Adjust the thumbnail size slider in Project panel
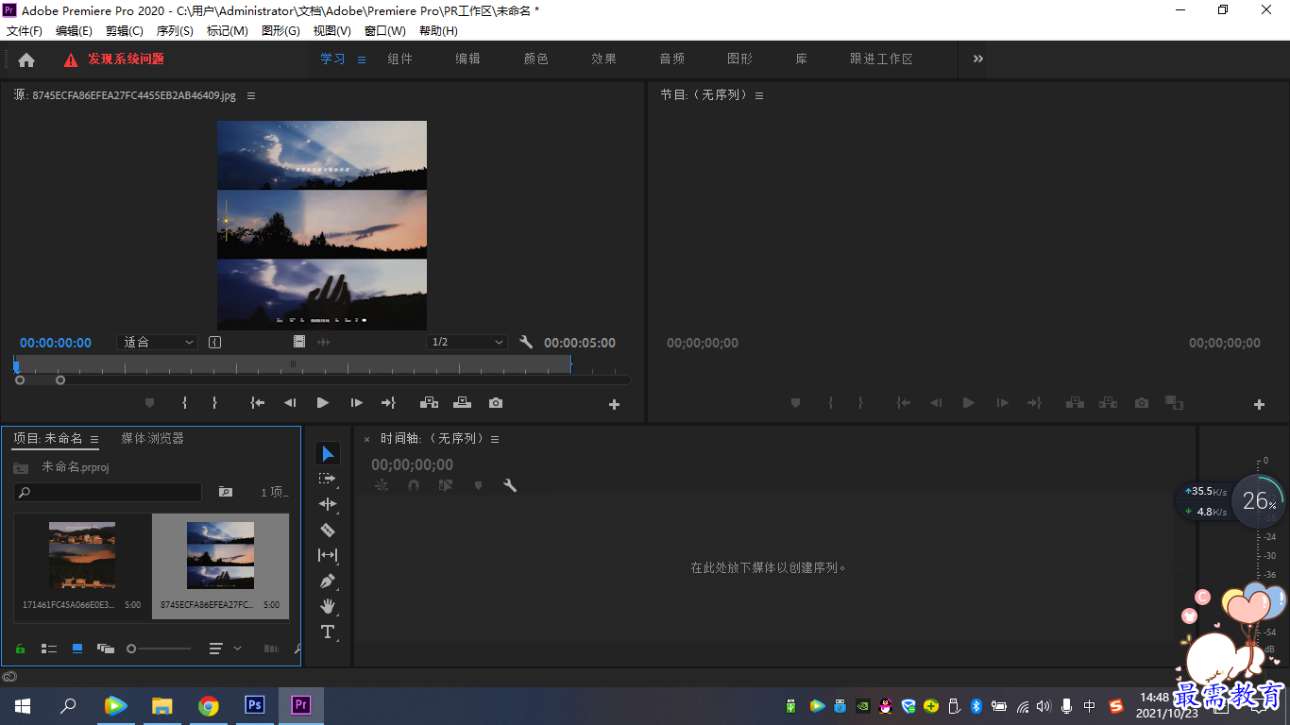 (x=159, y=649)
